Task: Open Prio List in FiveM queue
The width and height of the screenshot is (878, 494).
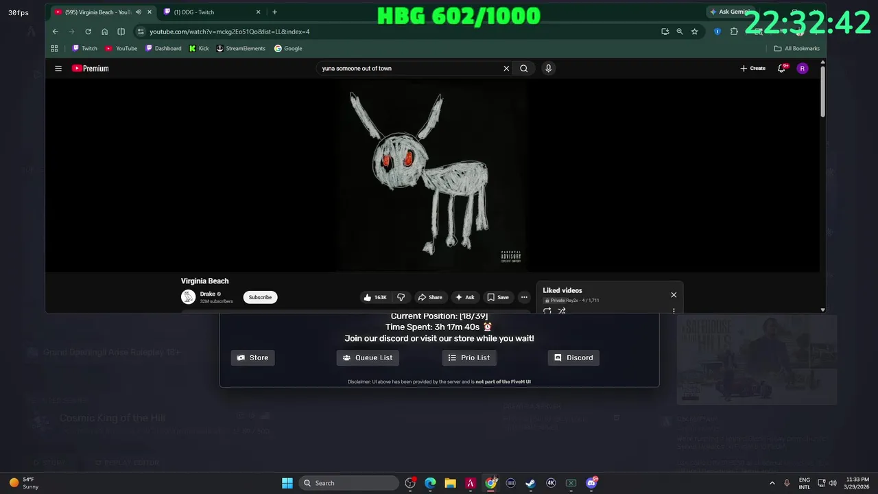Action: [469, 357]
